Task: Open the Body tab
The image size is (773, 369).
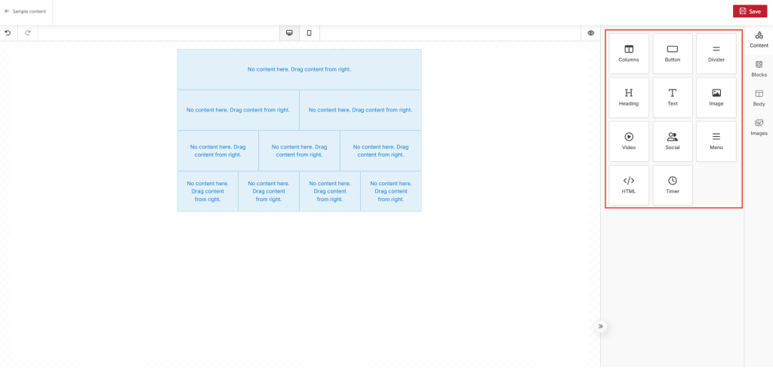Action: [759, 98]
